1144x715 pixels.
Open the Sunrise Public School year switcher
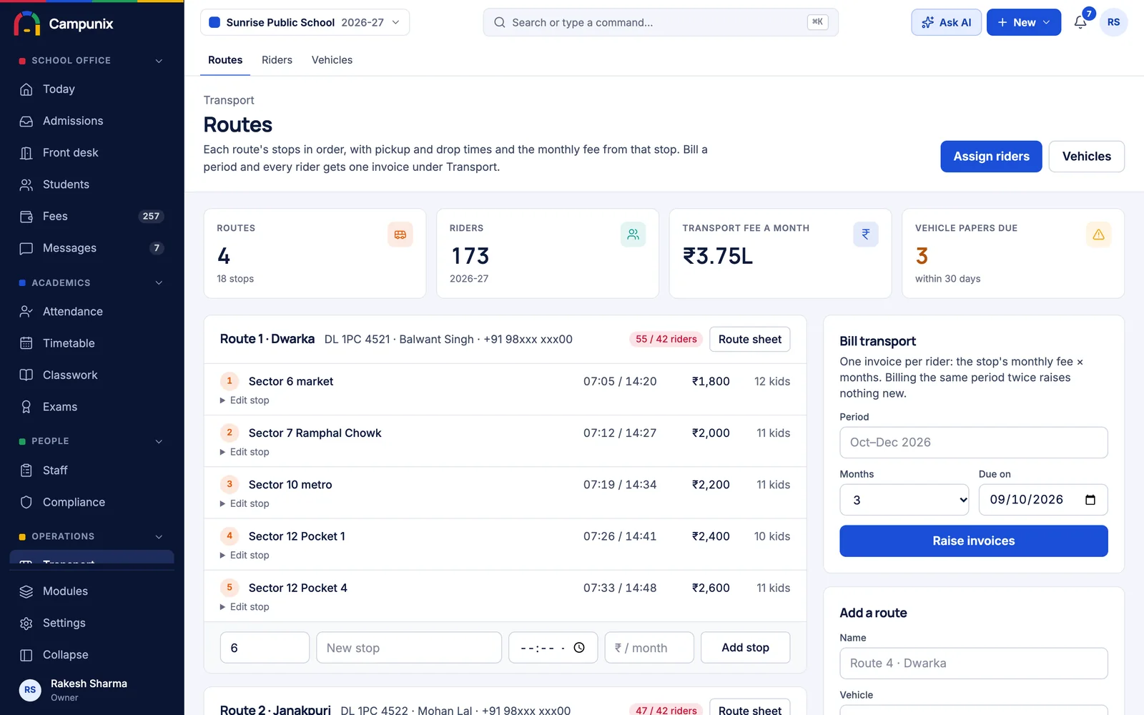pyautogui.click(x=305, y=22)
